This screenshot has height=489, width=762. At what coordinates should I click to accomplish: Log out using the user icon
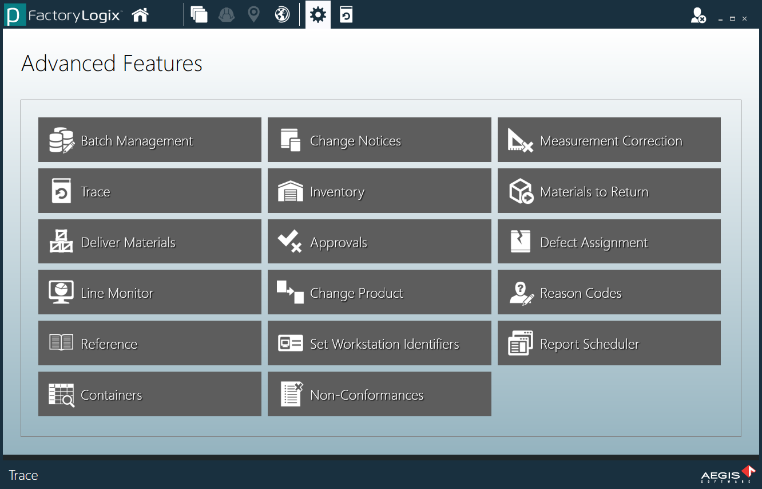[698, 14]
